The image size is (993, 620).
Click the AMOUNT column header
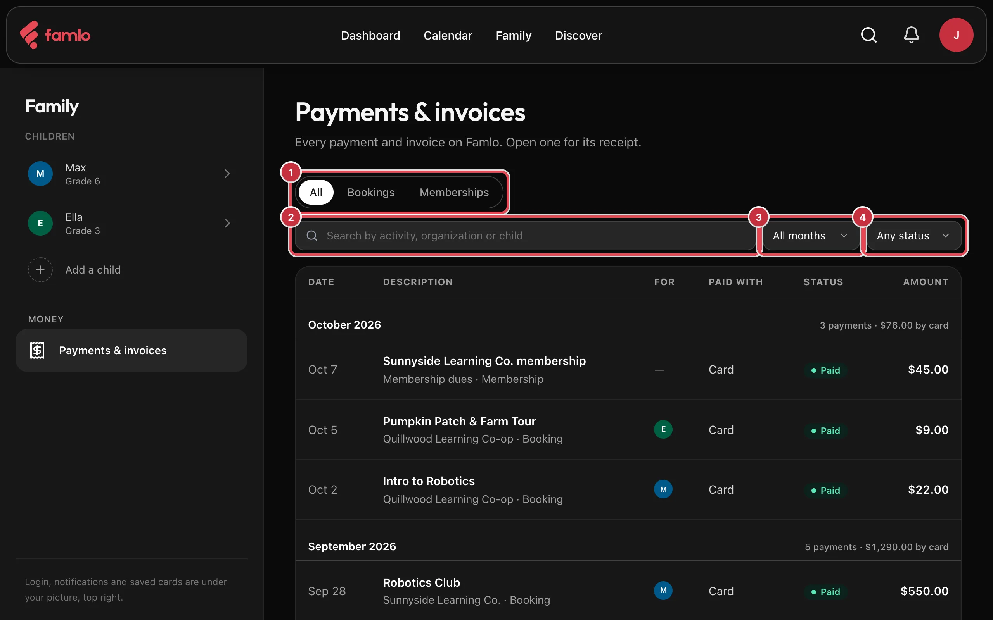pos(926,282)
